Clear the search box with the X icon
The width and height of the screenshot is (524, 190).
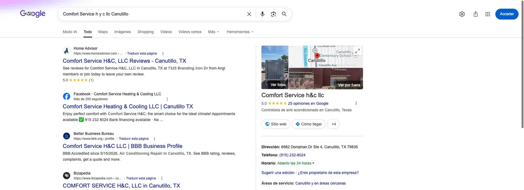249,14
